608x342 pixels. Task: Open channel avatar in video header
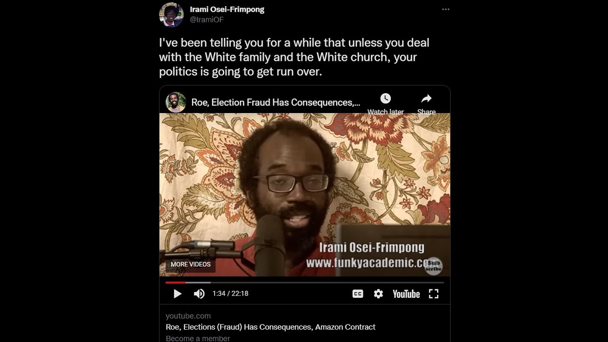tap(176, 102)
